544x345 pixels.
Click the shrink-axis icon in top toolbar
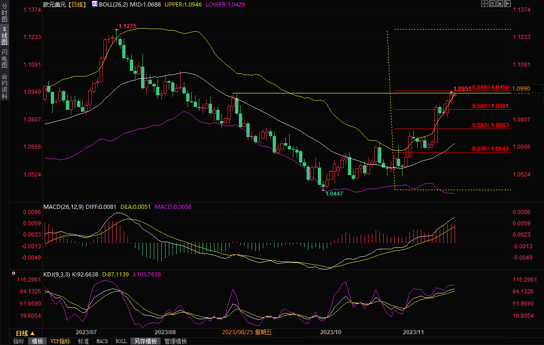(x=492, y=4)
